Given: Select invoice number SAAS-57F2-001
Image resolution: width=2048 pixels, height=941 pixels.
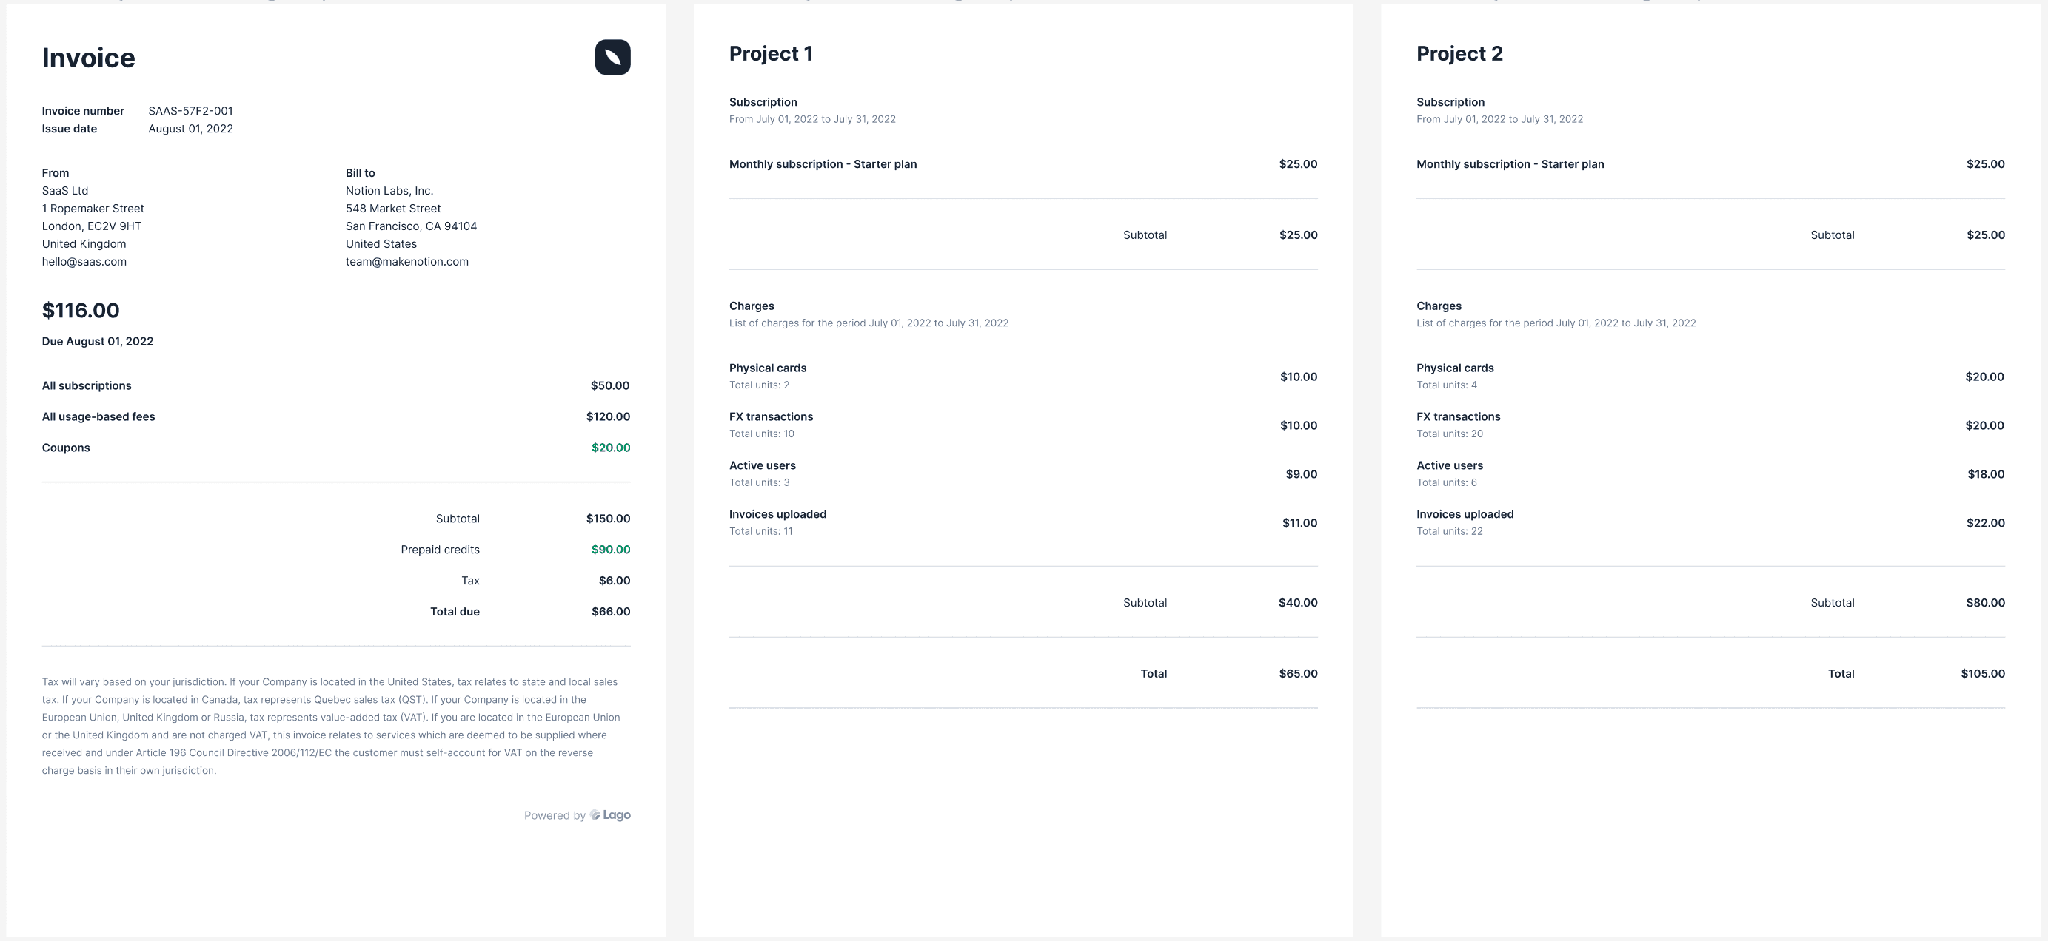Looking at the screenshot, I should (190, 111).
